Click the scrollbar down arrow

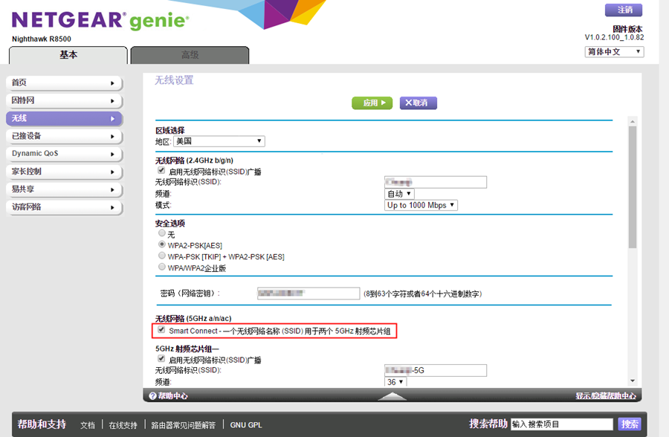pos(633,381)
